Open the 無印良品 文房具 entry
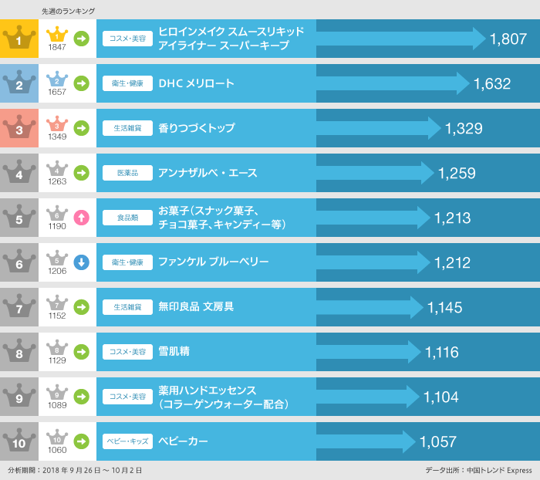 pos(196,307)
